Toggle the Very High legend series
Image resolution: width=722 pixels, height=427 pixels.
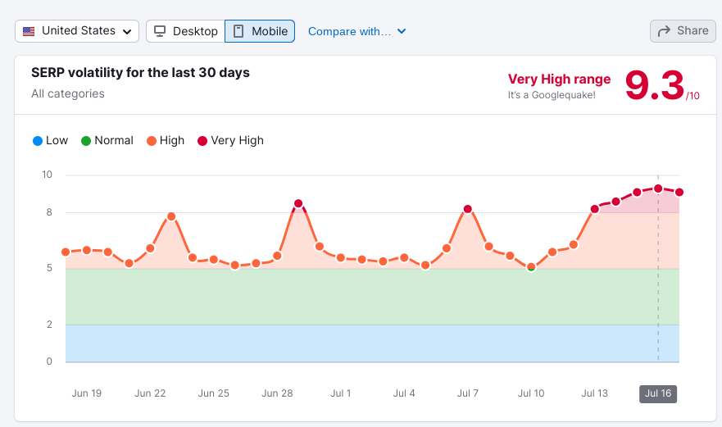[x=230, y=140]
